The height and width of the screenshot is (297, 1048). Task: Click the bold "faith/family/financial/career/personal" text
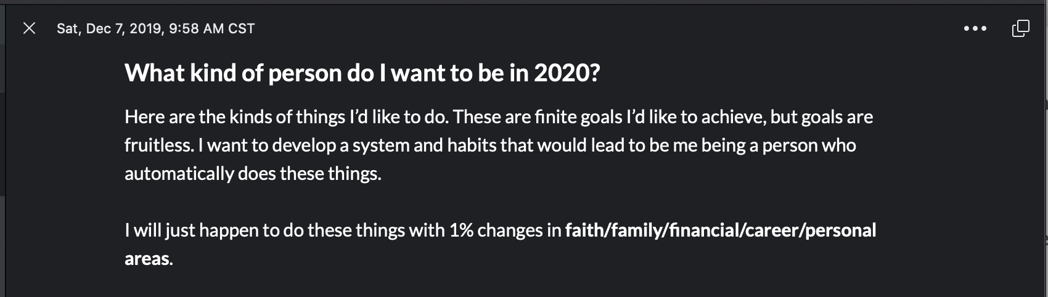[720, 230]
